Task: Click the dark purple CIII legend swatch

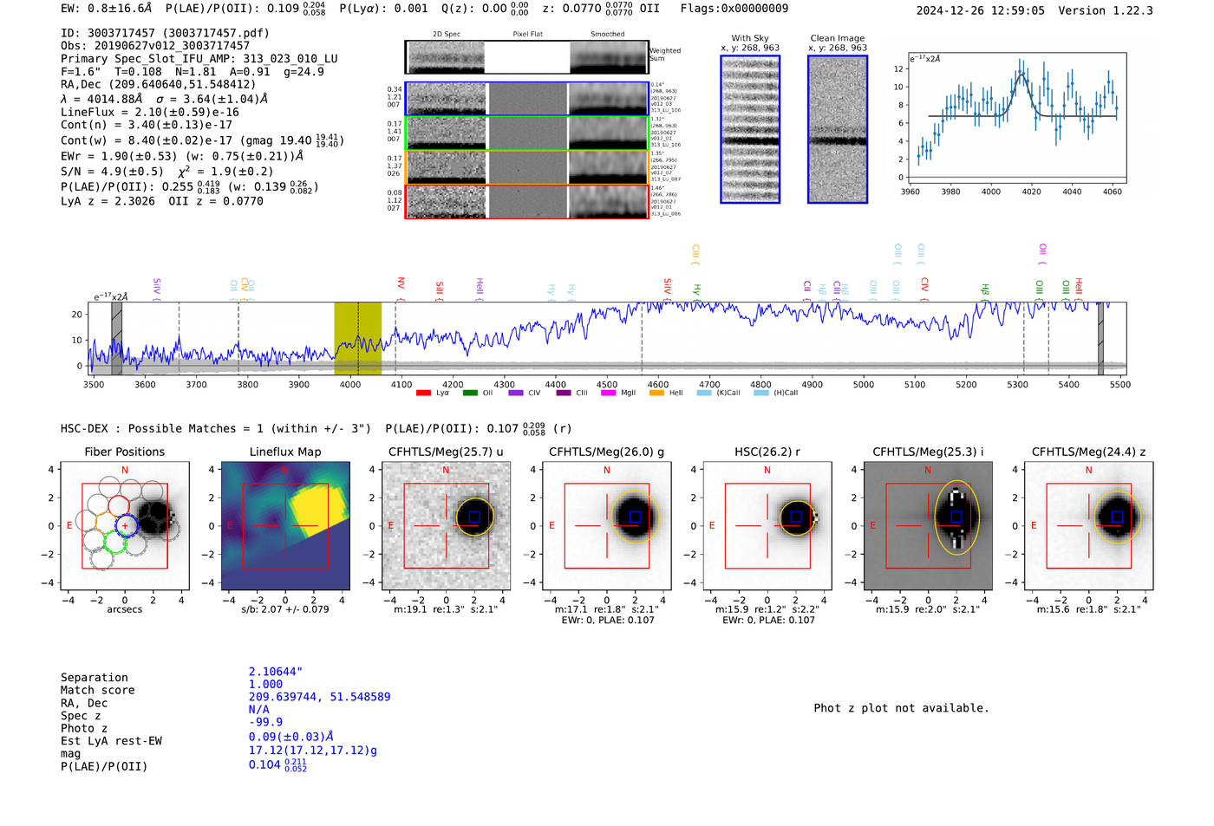Action: click(564, 393)
